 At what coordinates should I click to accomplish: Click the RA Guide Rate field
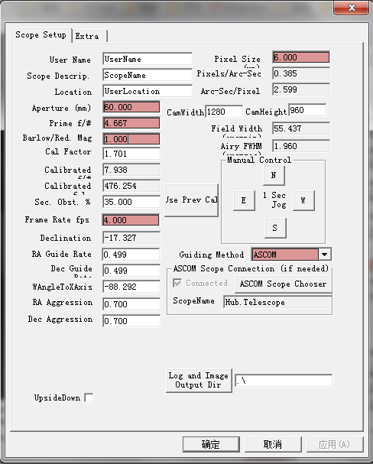[x=131, y=255]
